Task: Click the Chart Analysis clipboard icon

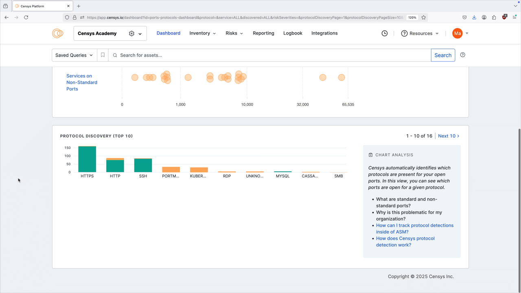Action: 370,155
